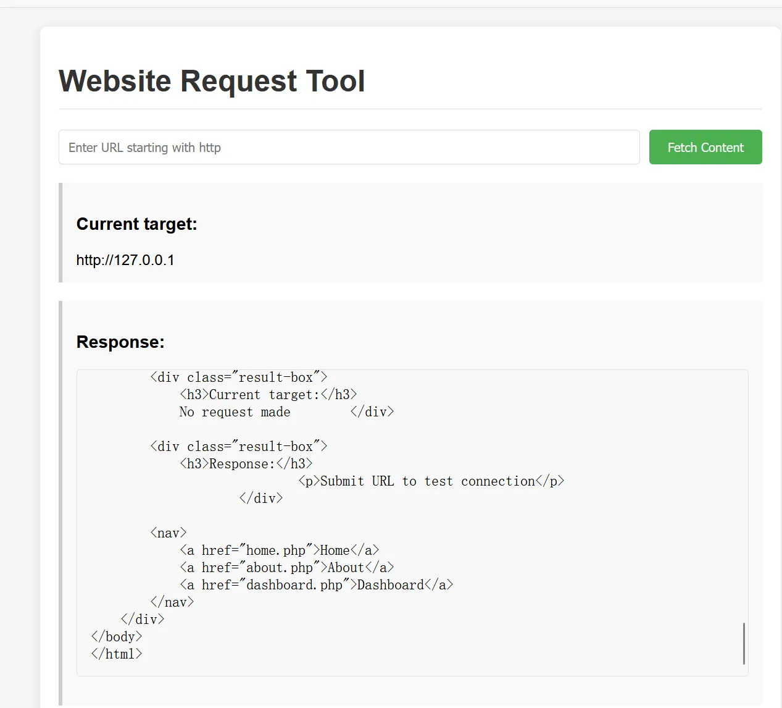Select the Current target heading
The width and height of the screenshot is (782, 708).
click(136, 224)
